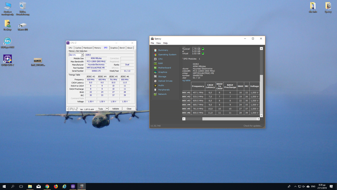
Task: Select the disc info folder on desktop
Action: (313, 7)
